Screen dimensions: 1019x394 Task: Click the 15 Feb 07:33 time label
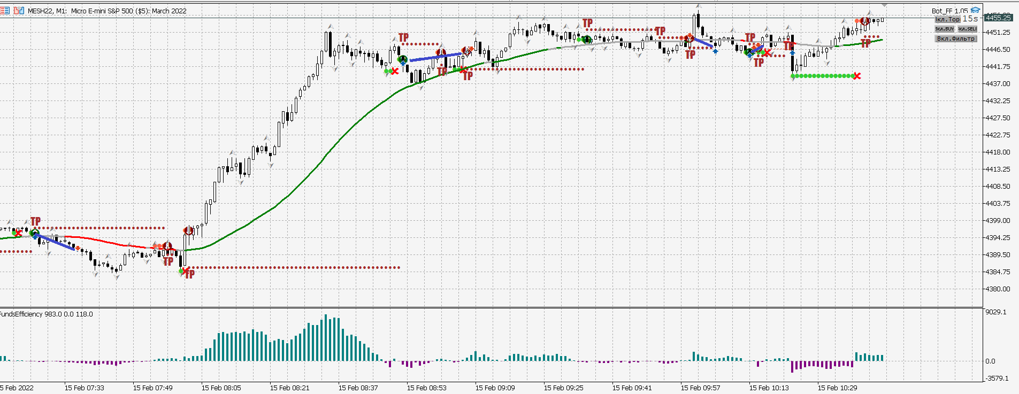(x=85, y=388)
